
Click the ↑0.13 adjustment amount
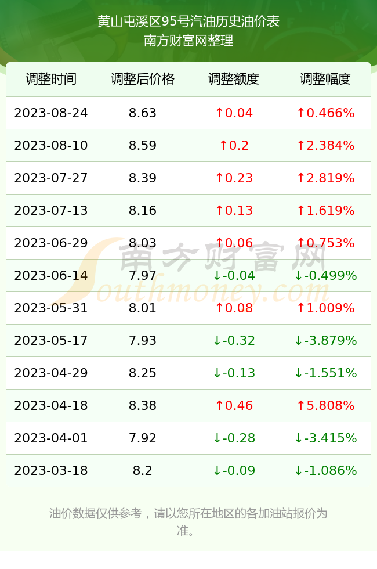click(234, 210)
